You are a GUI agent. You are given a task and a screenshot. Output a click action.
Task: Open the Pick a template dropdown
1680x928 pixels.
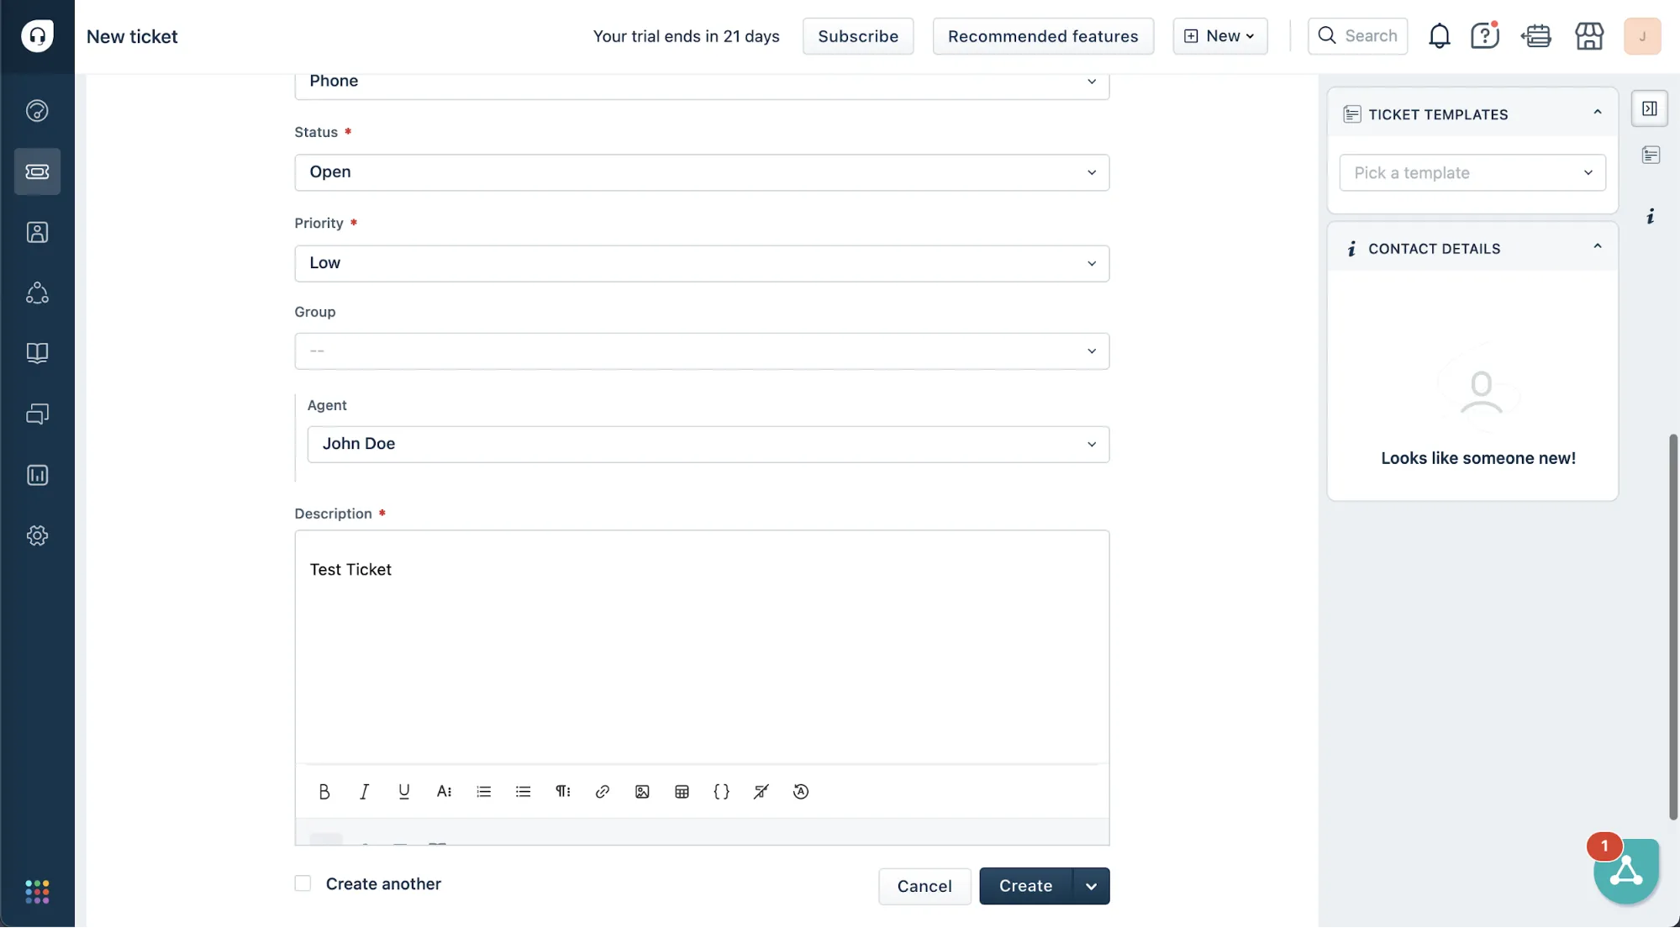tap(1472, 172)
